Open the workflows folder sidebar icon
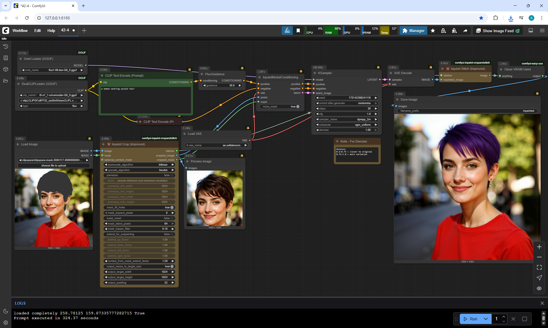Viewport: 548px width, 328px height. 6,81
